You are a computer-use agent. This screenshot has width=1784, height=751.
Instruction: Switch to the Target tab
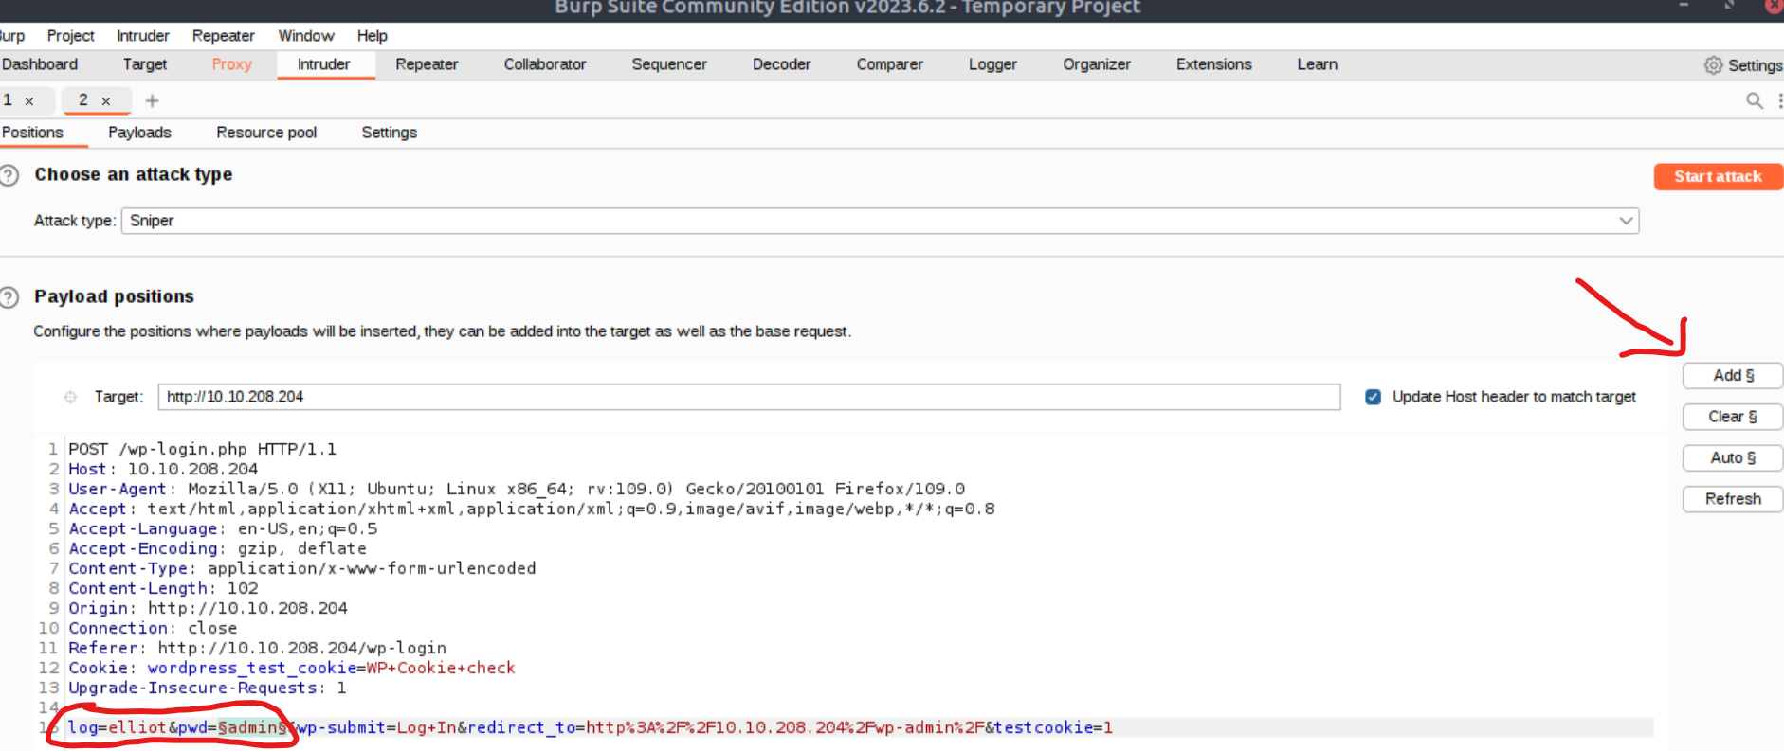tap(145, 64)
